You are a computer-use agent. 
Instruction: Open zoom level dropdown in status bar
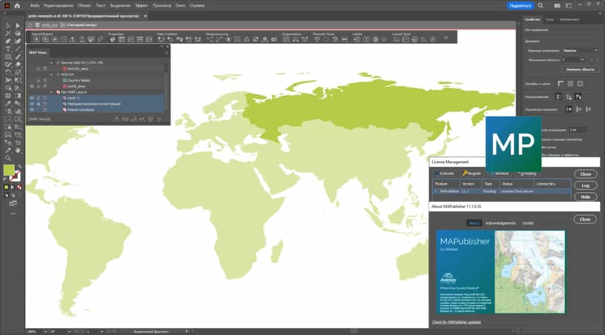(45, 331)
